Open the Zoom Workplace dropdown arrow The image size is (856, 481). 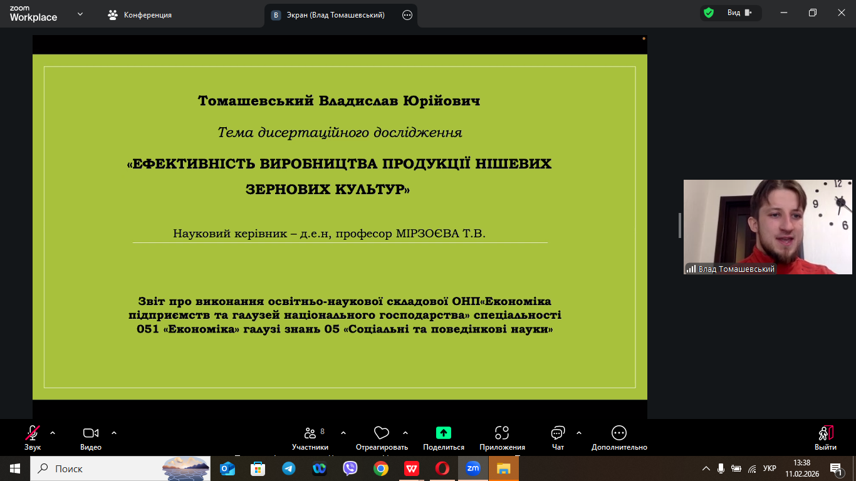(x=80, y=14)
